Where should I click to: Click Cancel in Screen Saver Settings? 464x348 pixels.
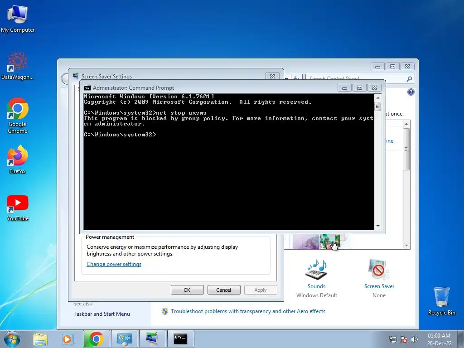(224, 290)
